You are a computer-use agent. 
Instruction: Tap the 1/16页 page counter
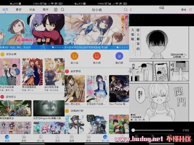pyautogui.click(x=186, y=130)
